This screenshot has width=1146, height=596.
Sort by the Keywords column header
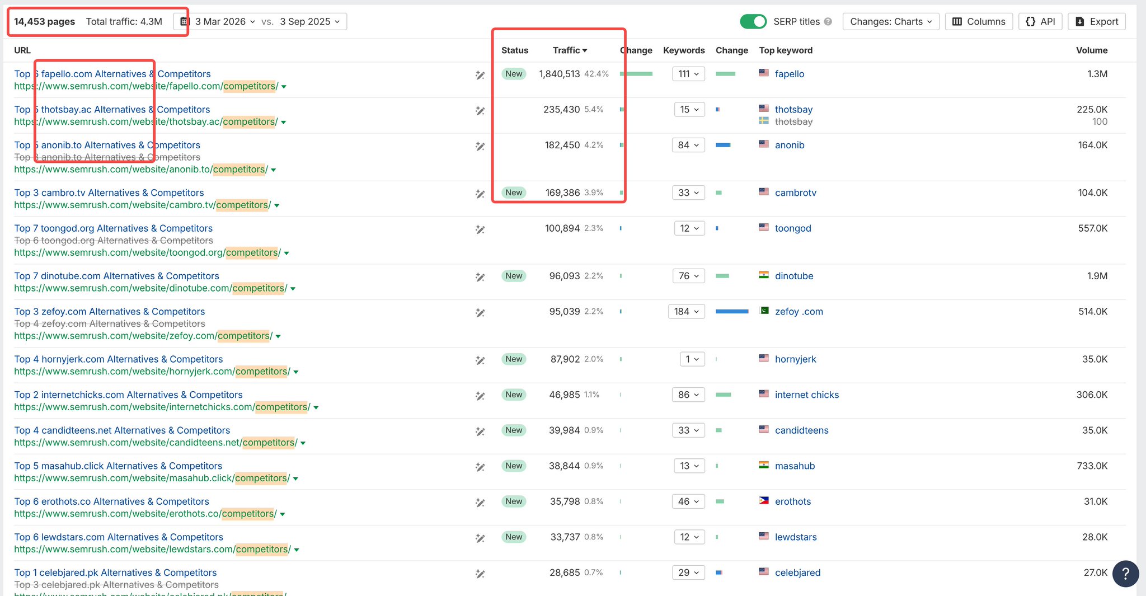tap(684, 50)
